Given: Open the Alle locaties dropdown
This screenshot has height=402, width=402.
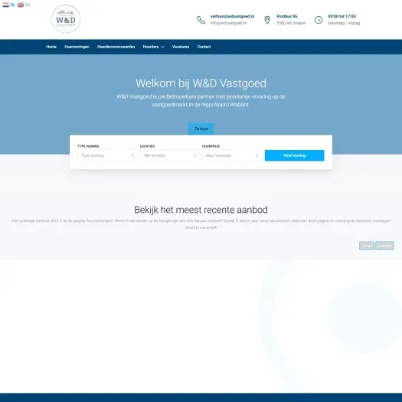Looking at the screenshot, I should (169, 155).
